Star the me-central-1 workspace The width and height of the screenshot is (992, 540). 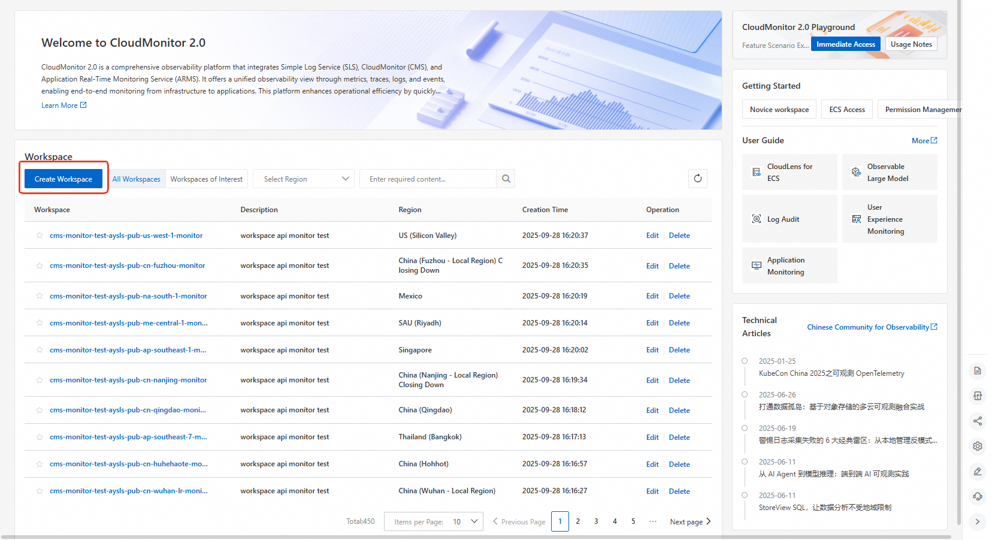40,323
